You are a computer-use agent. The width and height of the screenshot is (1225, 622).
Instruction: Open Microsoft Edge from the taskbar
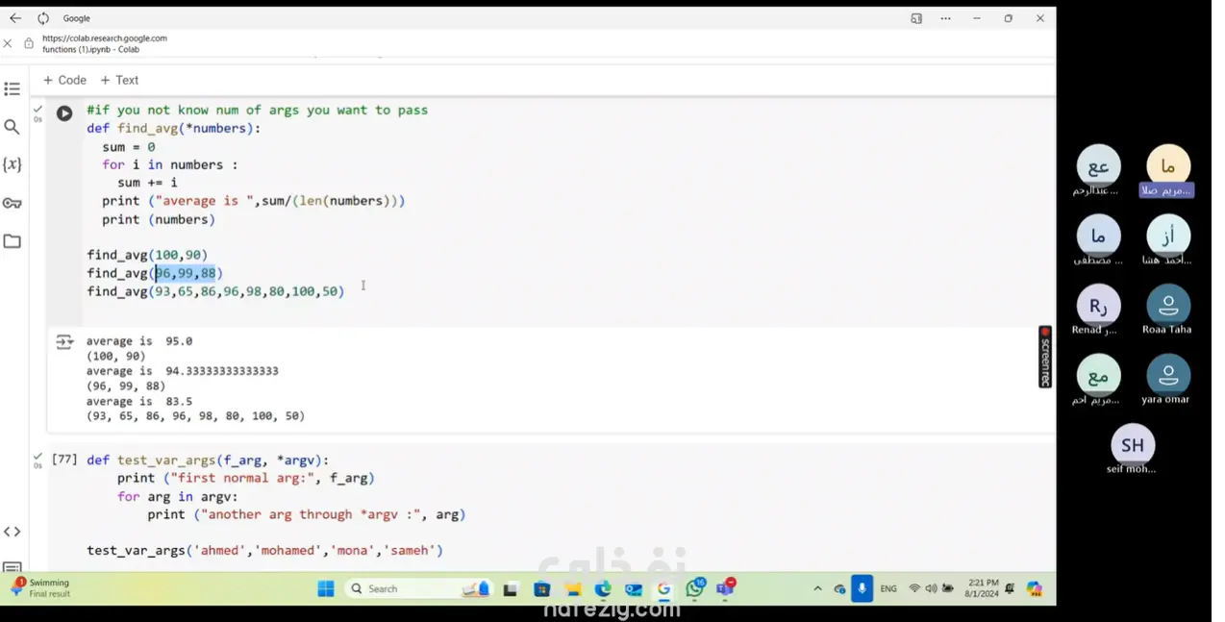[x=603, y=588]
